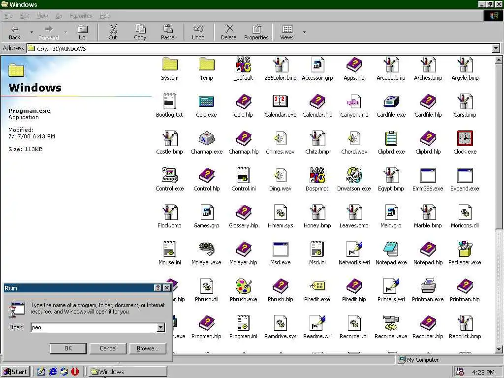Image resolution: width=504 pixels, height=378 pixels.
Task: Click the Delete toolbar button
Action: (228, 32)
